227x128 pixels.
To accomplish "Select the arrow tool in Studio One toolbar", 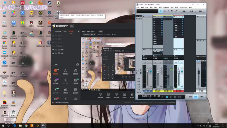I will click(161, 11).
